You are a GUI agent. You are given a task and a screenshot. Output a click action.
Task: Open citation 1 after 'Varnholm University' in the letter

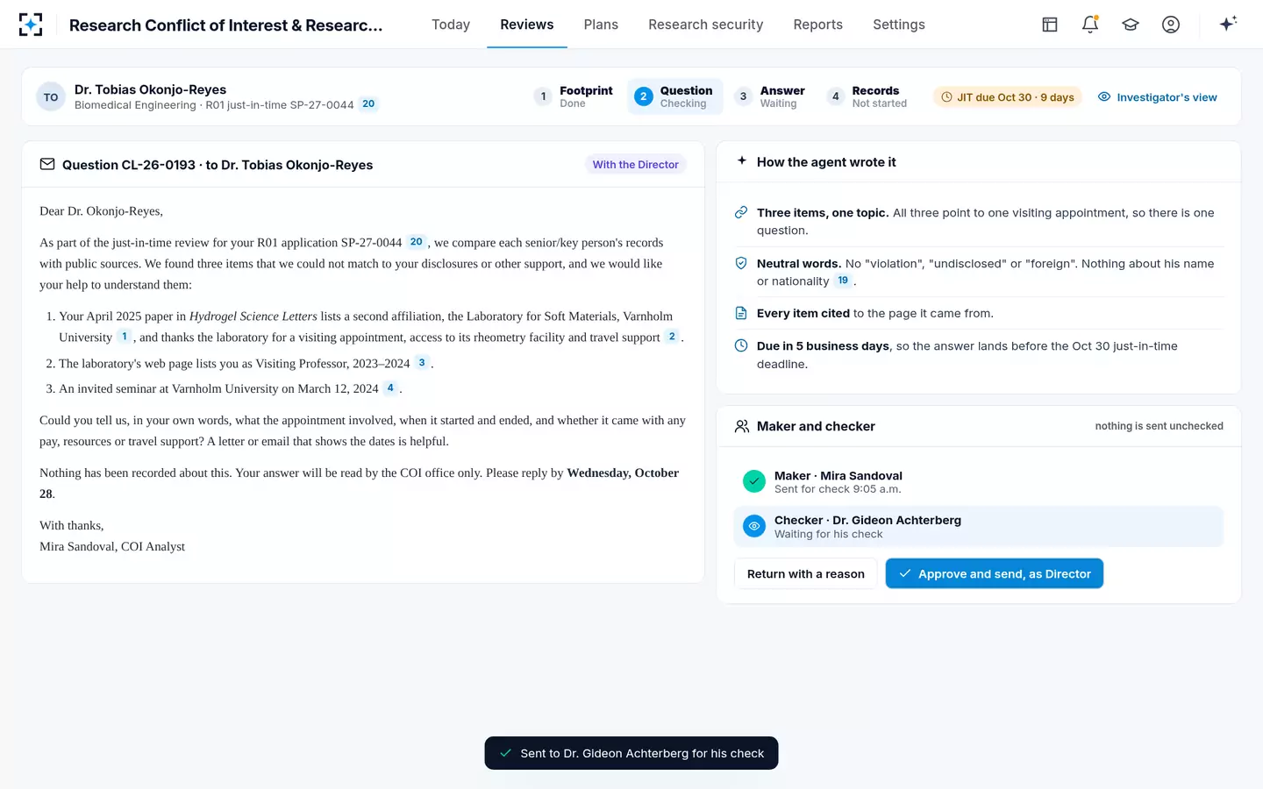pyautogui.click(x=125, y=337)
